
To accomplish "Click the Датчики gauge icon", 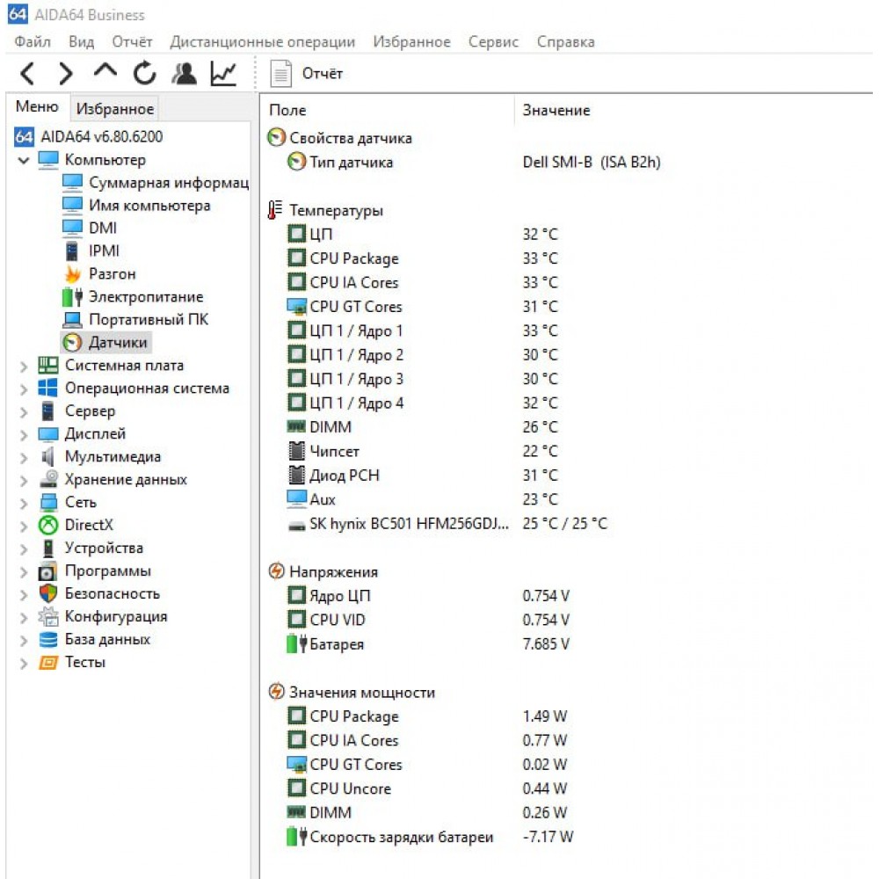I will click(72, 343).
